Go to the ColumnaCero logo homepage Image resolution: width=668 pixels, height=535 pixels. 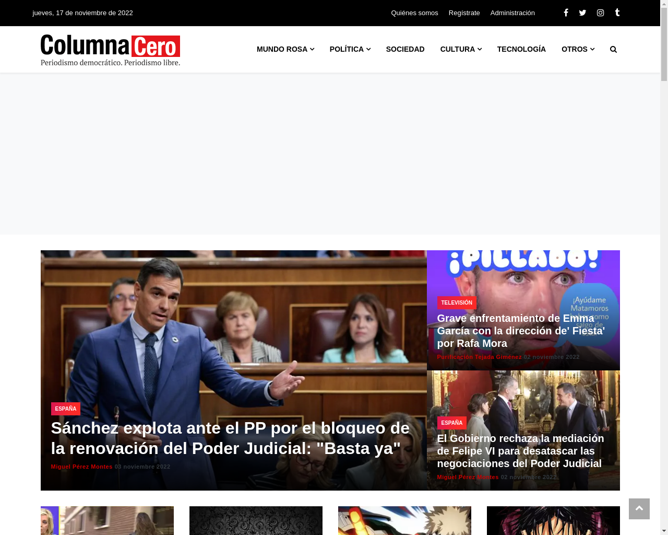pos(110,50)
